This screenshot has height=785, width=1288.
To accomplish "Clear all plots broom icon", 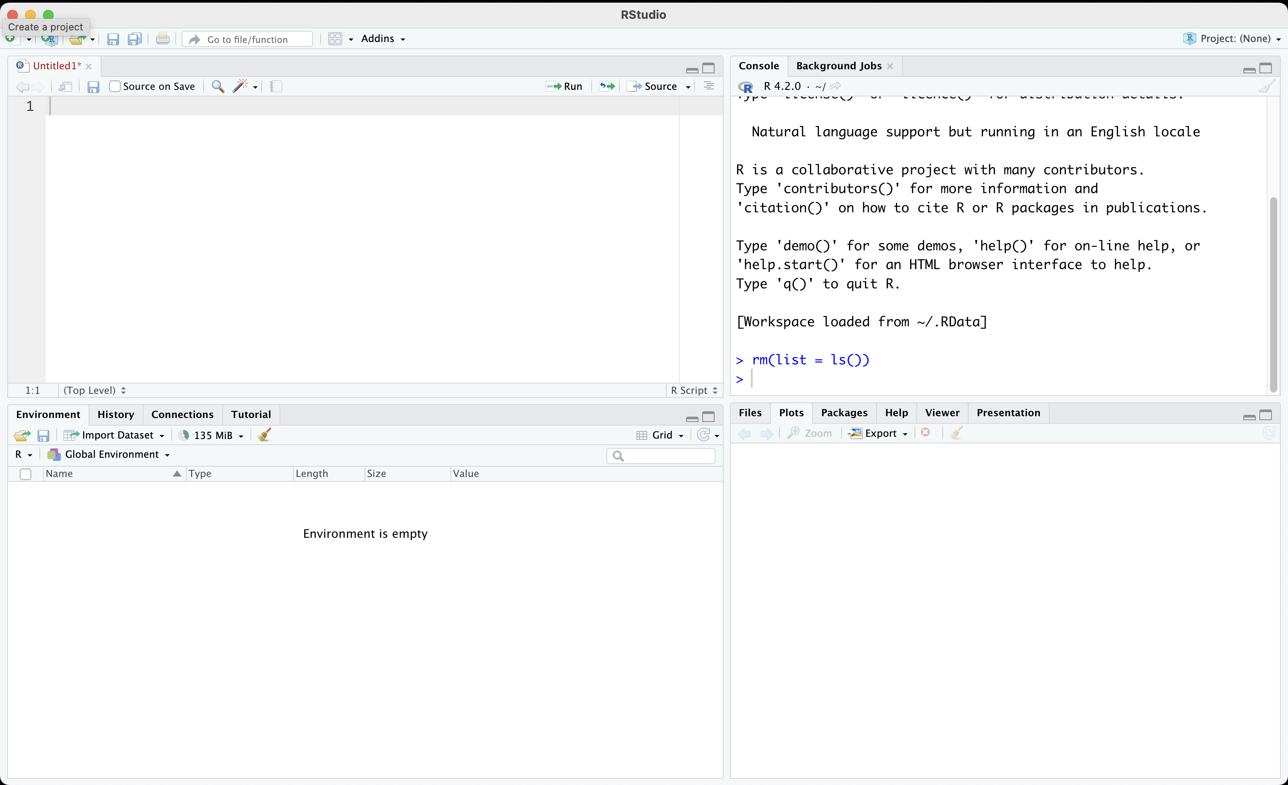I will pos(956,433).
